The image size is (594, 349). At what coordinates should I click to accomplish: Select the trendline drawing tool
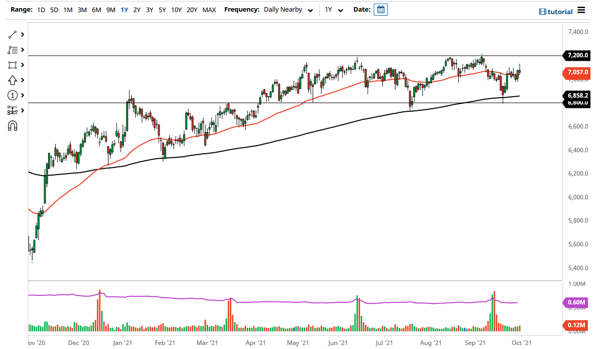(x=12, y=34)
